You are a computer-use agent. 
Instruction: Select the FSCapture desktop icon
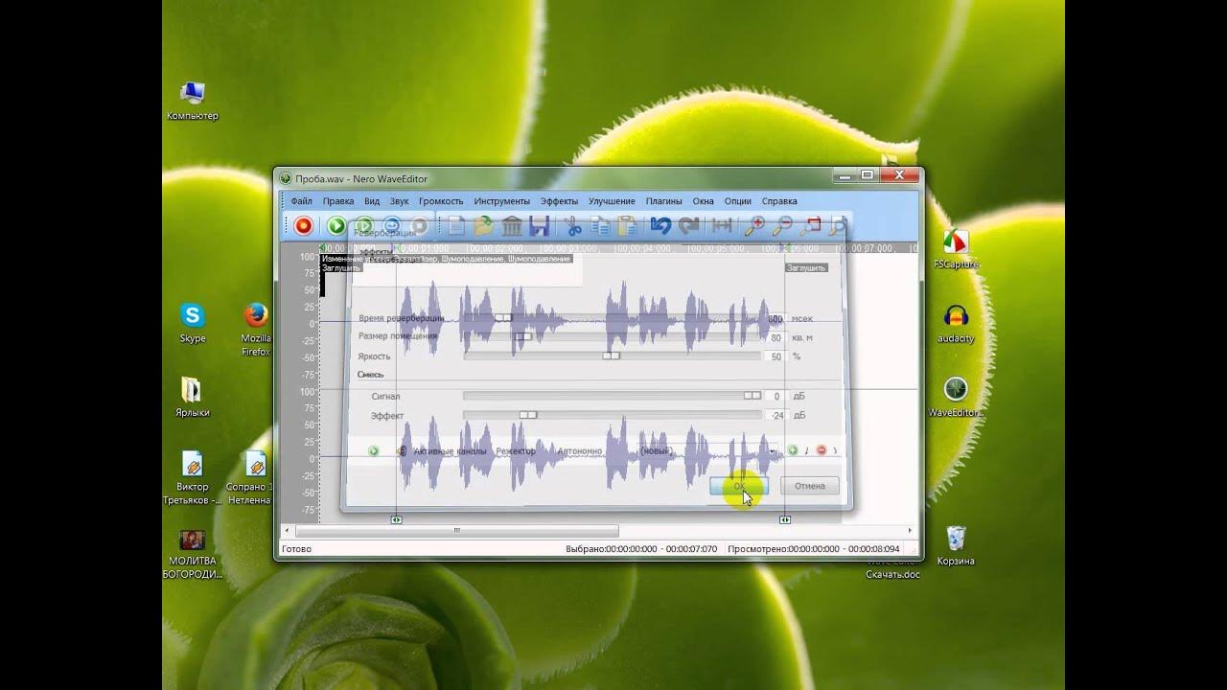[956, 249]
